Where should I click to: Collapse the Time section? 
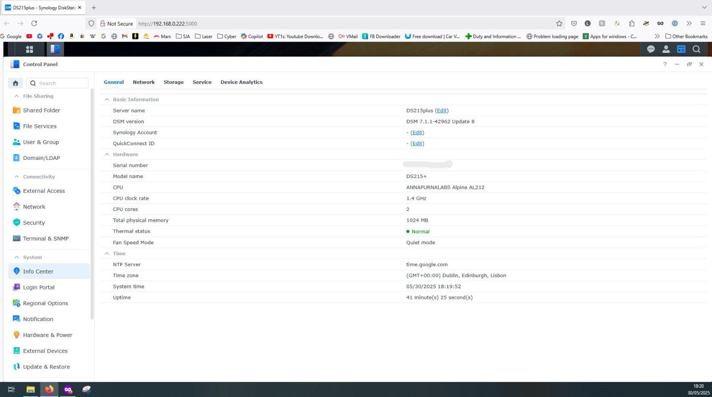[x=107, y=254]
